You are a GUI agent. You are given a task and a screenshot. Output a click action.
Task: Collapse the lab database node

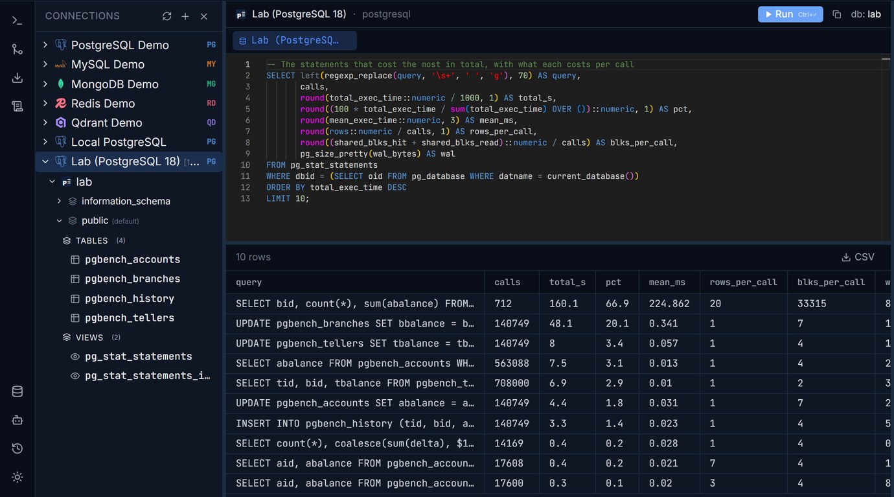[x=52, y=182]
